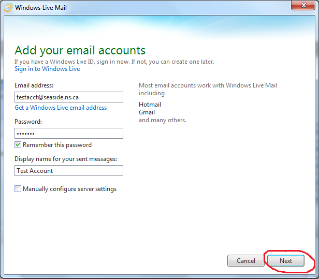Screen dimensions: 319x279
Task: Click the Hotmail text entry
Action: click(150, 105)
